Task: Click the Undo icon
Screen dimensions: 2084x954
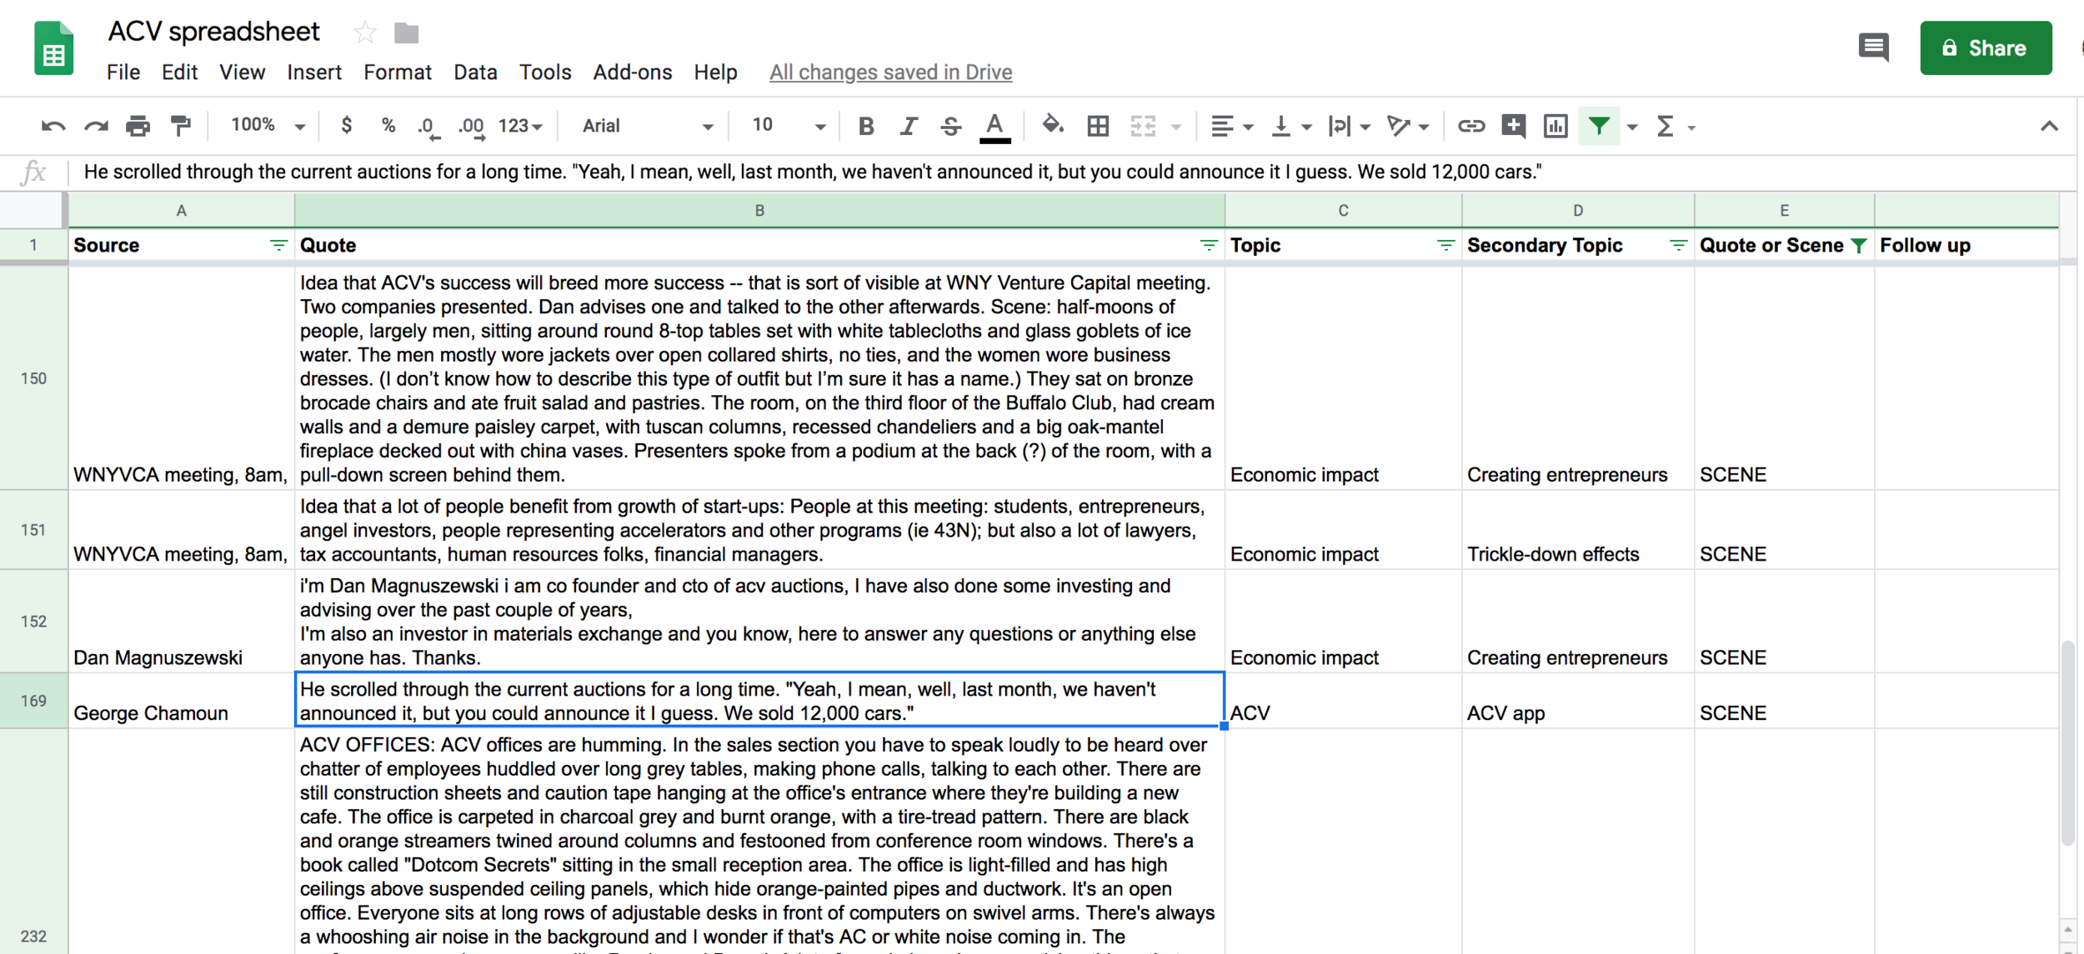Action: (53, 126)
